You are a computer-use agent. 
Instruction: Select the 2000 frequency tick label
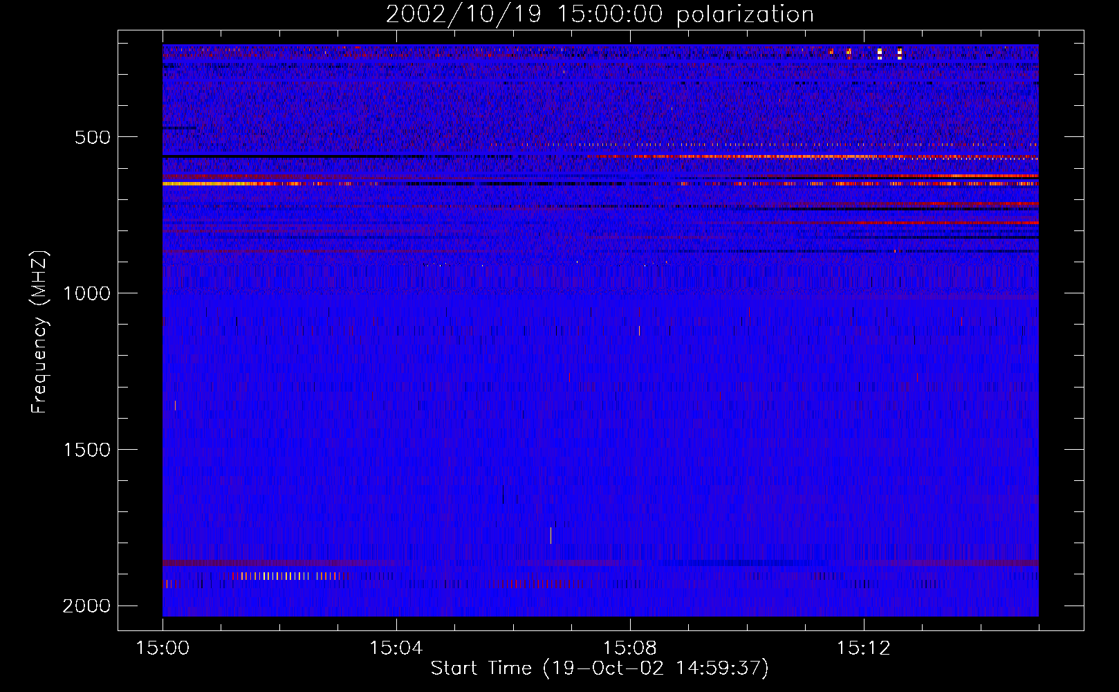[86, 606]
